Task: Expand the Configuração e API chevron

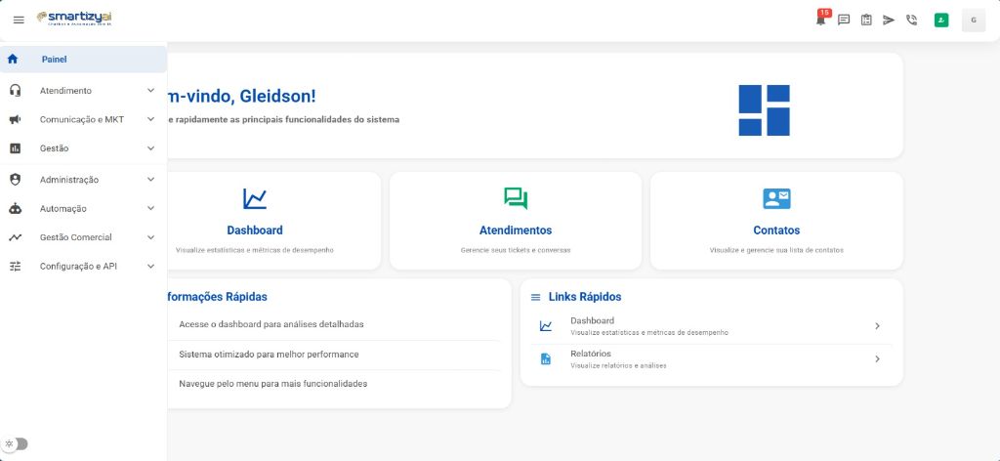Action: click(150, 266)
